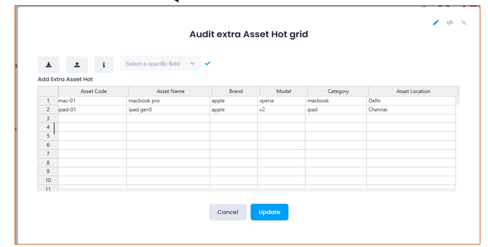Image resolution: width=488 pixels, height=247 pixels.
Task: Open the info icon button
Action: coord(104,64)
